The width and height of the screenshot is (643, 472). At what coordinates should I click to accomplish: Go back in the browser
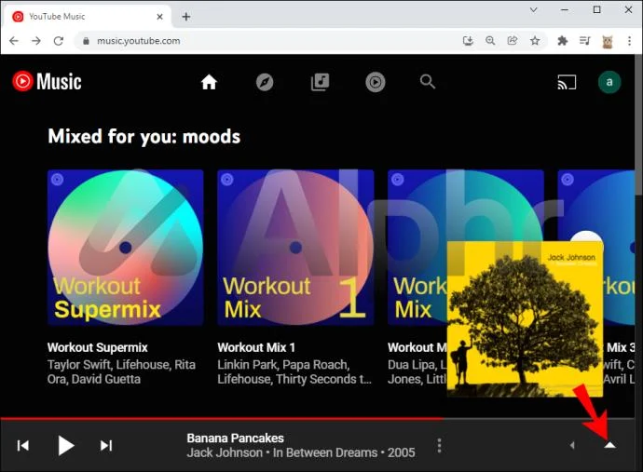tap(14, 41)
